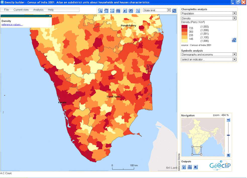Screen dimensions: 247x178
Task: Expand the 'select an indicator...' dropdown
Action: (234, 59)
